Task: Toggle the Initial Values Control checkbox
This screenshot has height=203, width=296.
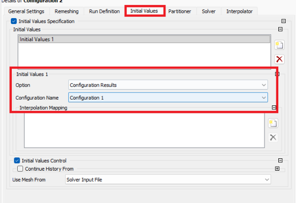Action: [x=17, y=161]
